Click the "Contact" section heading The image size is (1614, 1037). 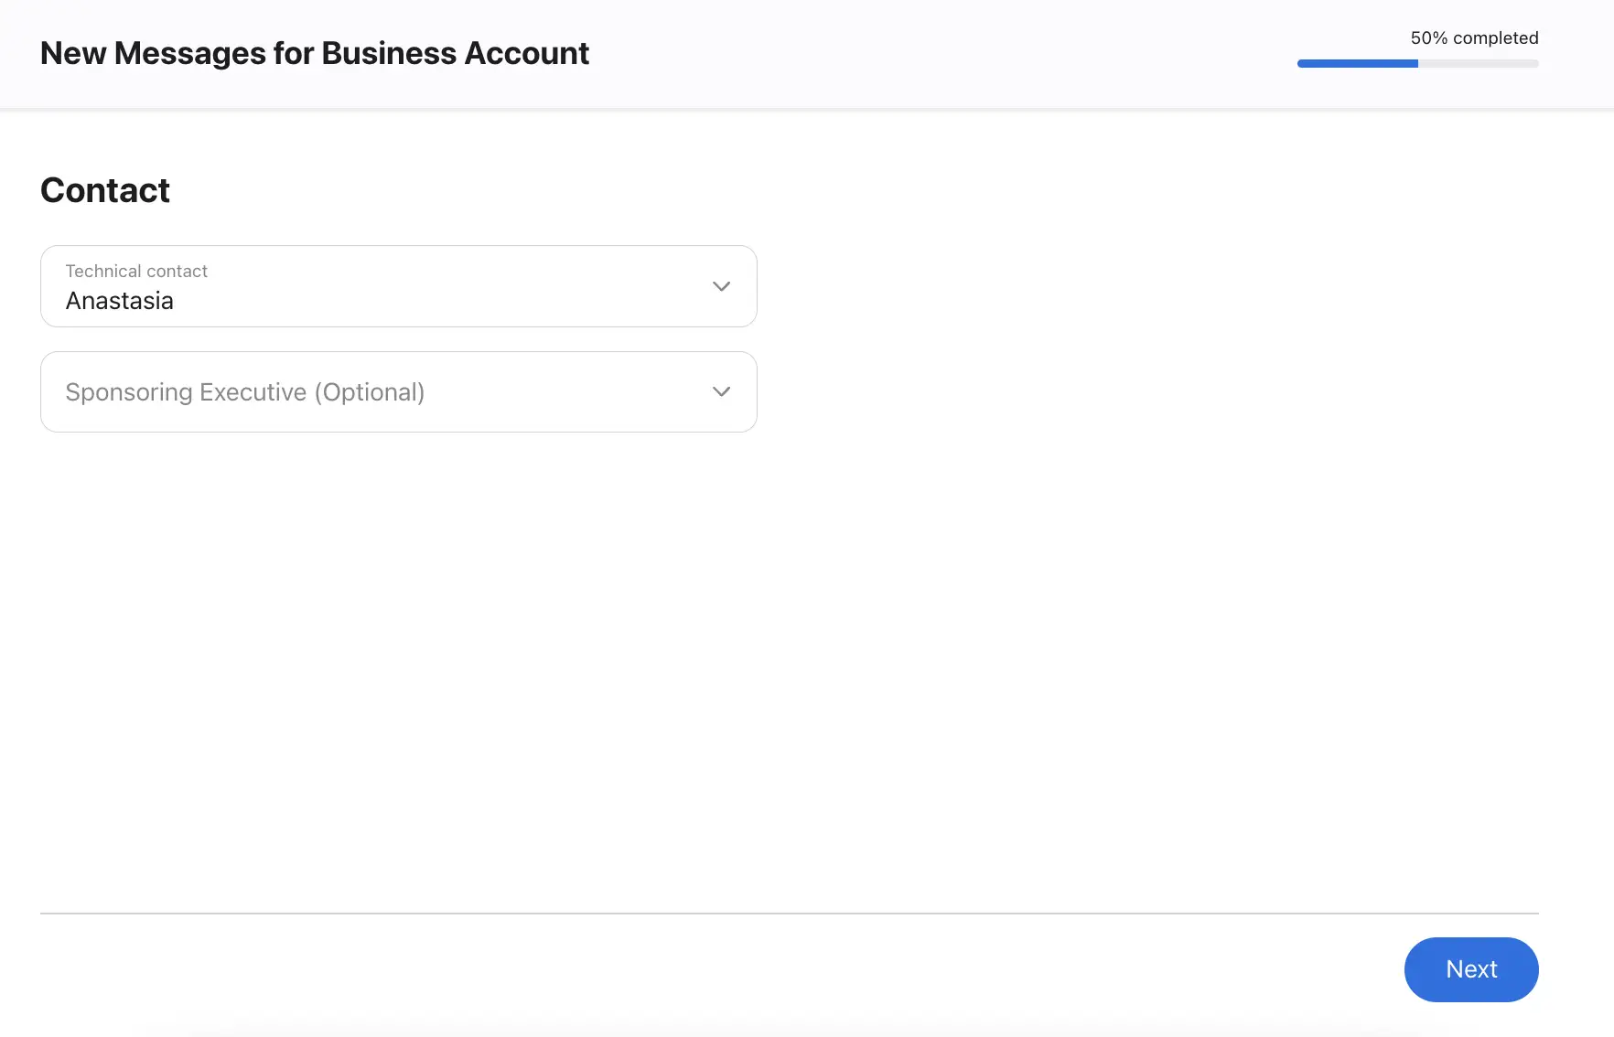click(x=105, y=190)
